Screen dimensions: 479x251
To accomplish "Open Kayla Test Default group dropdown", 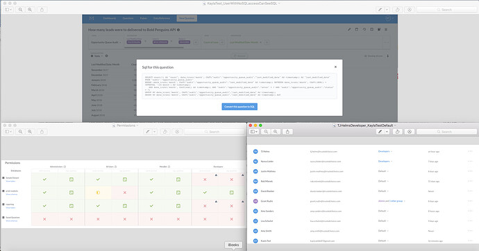I will (383, 241).
